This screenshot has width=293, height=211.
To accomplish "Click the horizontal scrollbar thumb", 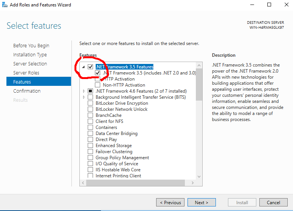I will 135,183.
